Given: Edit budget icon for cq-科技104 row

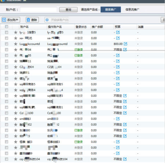Looking at the screenshot, I should tap(125, 159).
